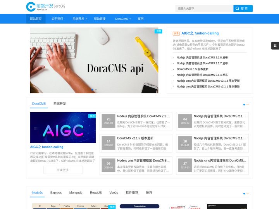Show previous banner slide with left arrow
279x209 pixels.
(34, 62)
